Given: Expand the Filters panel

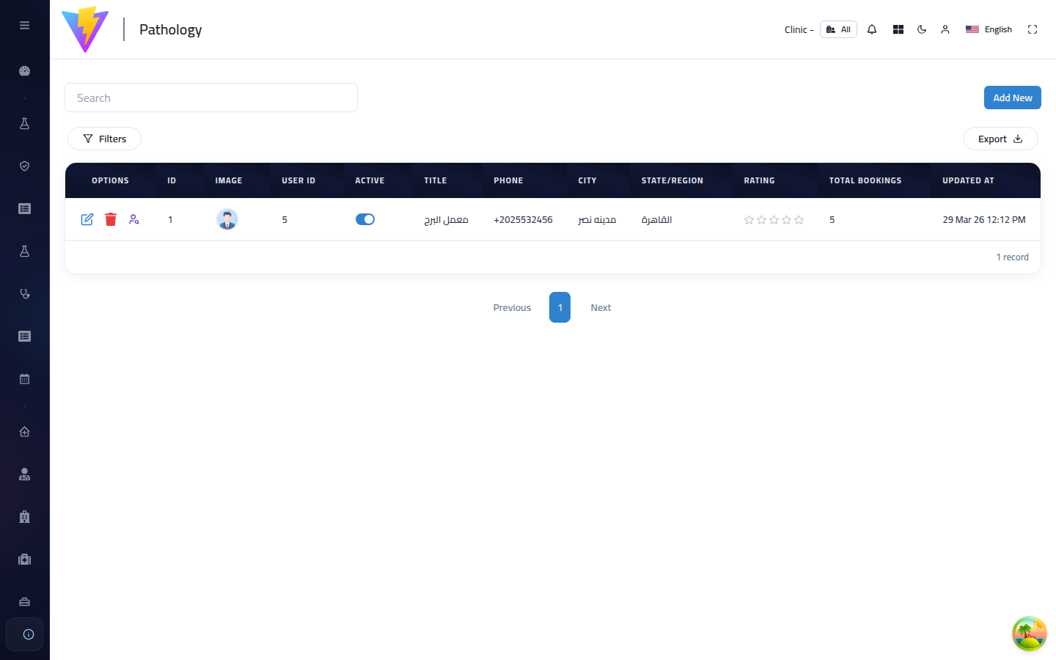Looking at the screenshot, I should [x=104, y=139].
